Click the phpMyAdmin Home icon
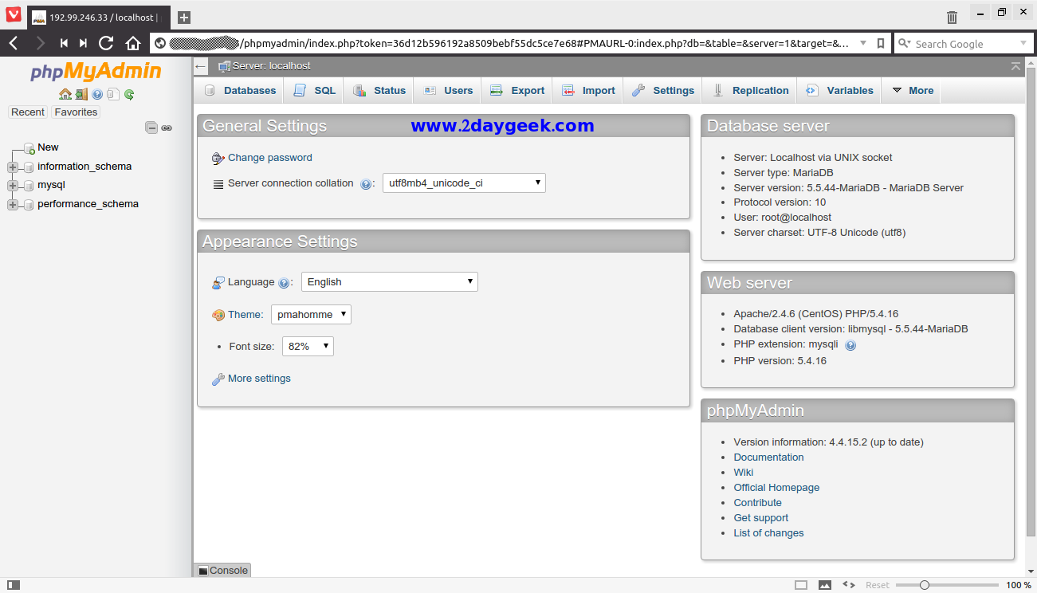Image resolution: width=1037 pixels, height=593 pixels. point(65,94)
